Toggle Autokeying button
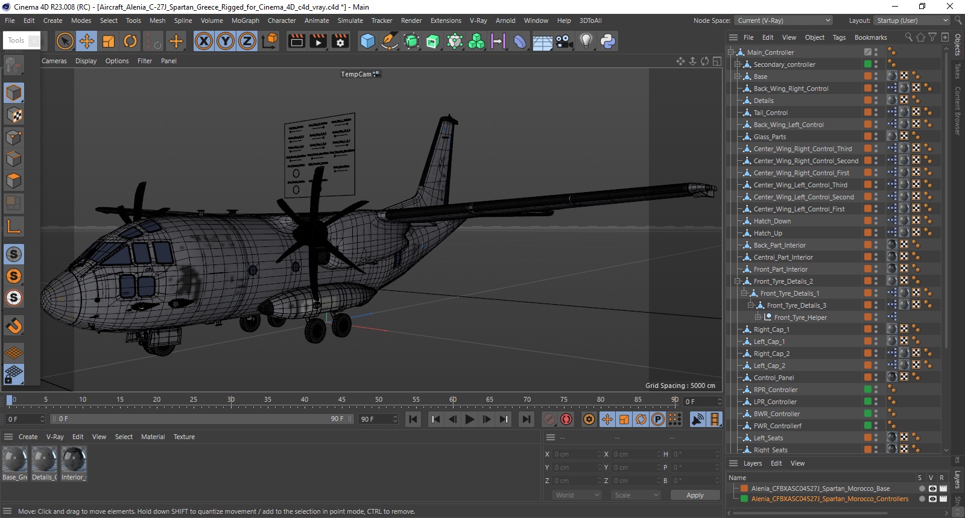 click(x=566, y=419)
